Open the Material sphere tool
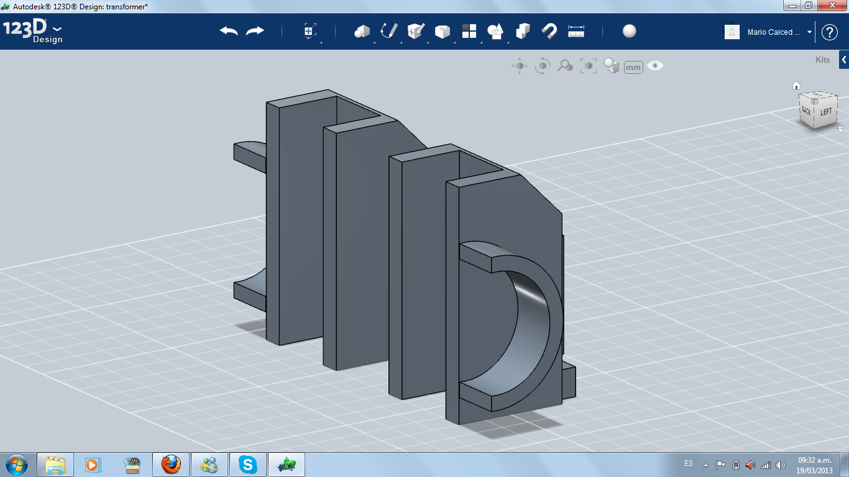The image size is (849, 477). click(x=630, y=31)
